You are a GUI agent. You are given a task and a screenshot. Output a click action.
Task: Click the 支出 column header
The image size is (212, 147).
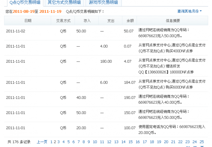pos(111,21)
